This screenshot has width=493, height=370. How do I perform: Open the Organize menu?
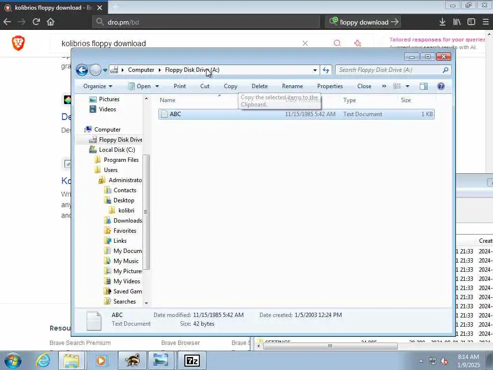pos(97,86)
